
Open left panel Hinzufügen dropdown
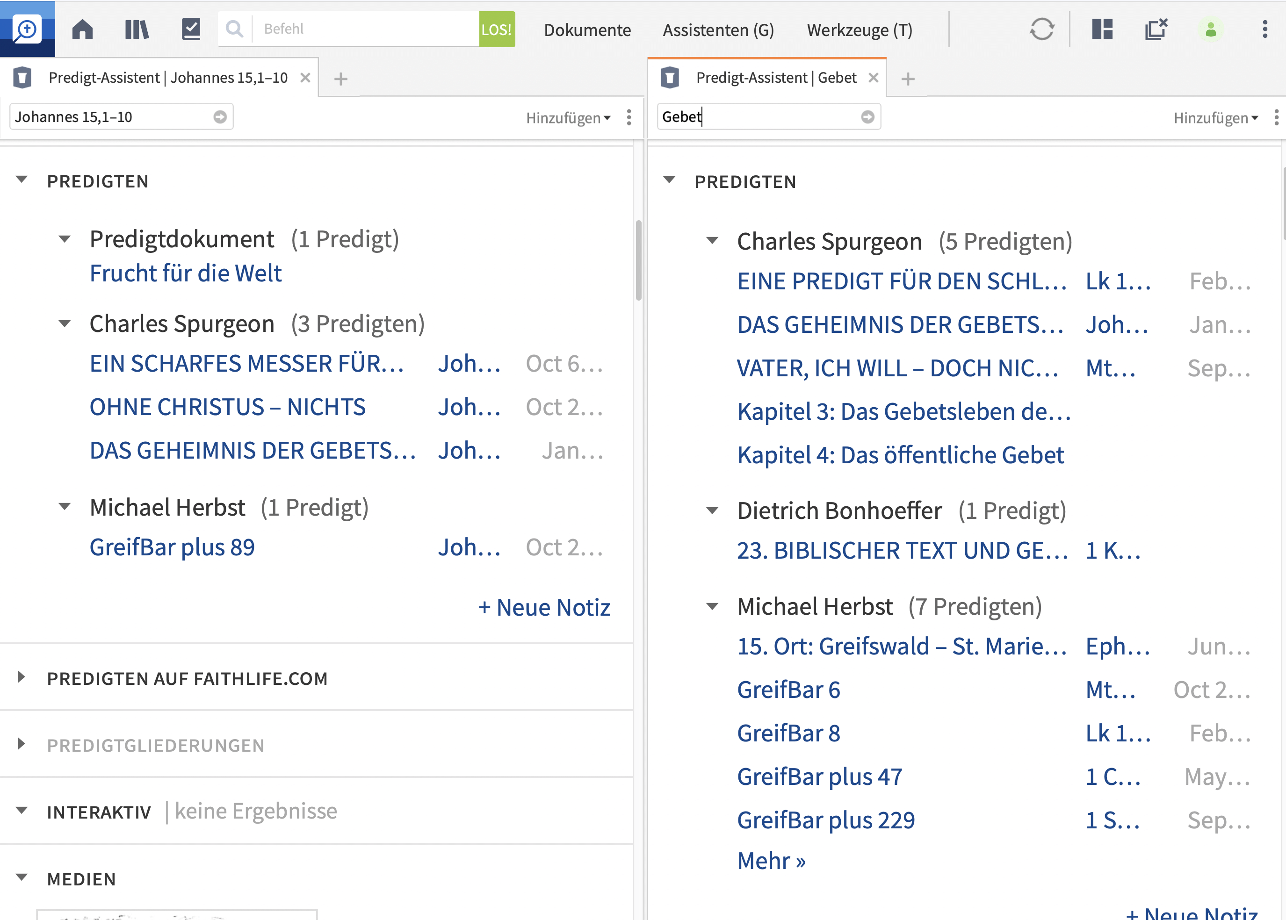[x=568, y=118]
